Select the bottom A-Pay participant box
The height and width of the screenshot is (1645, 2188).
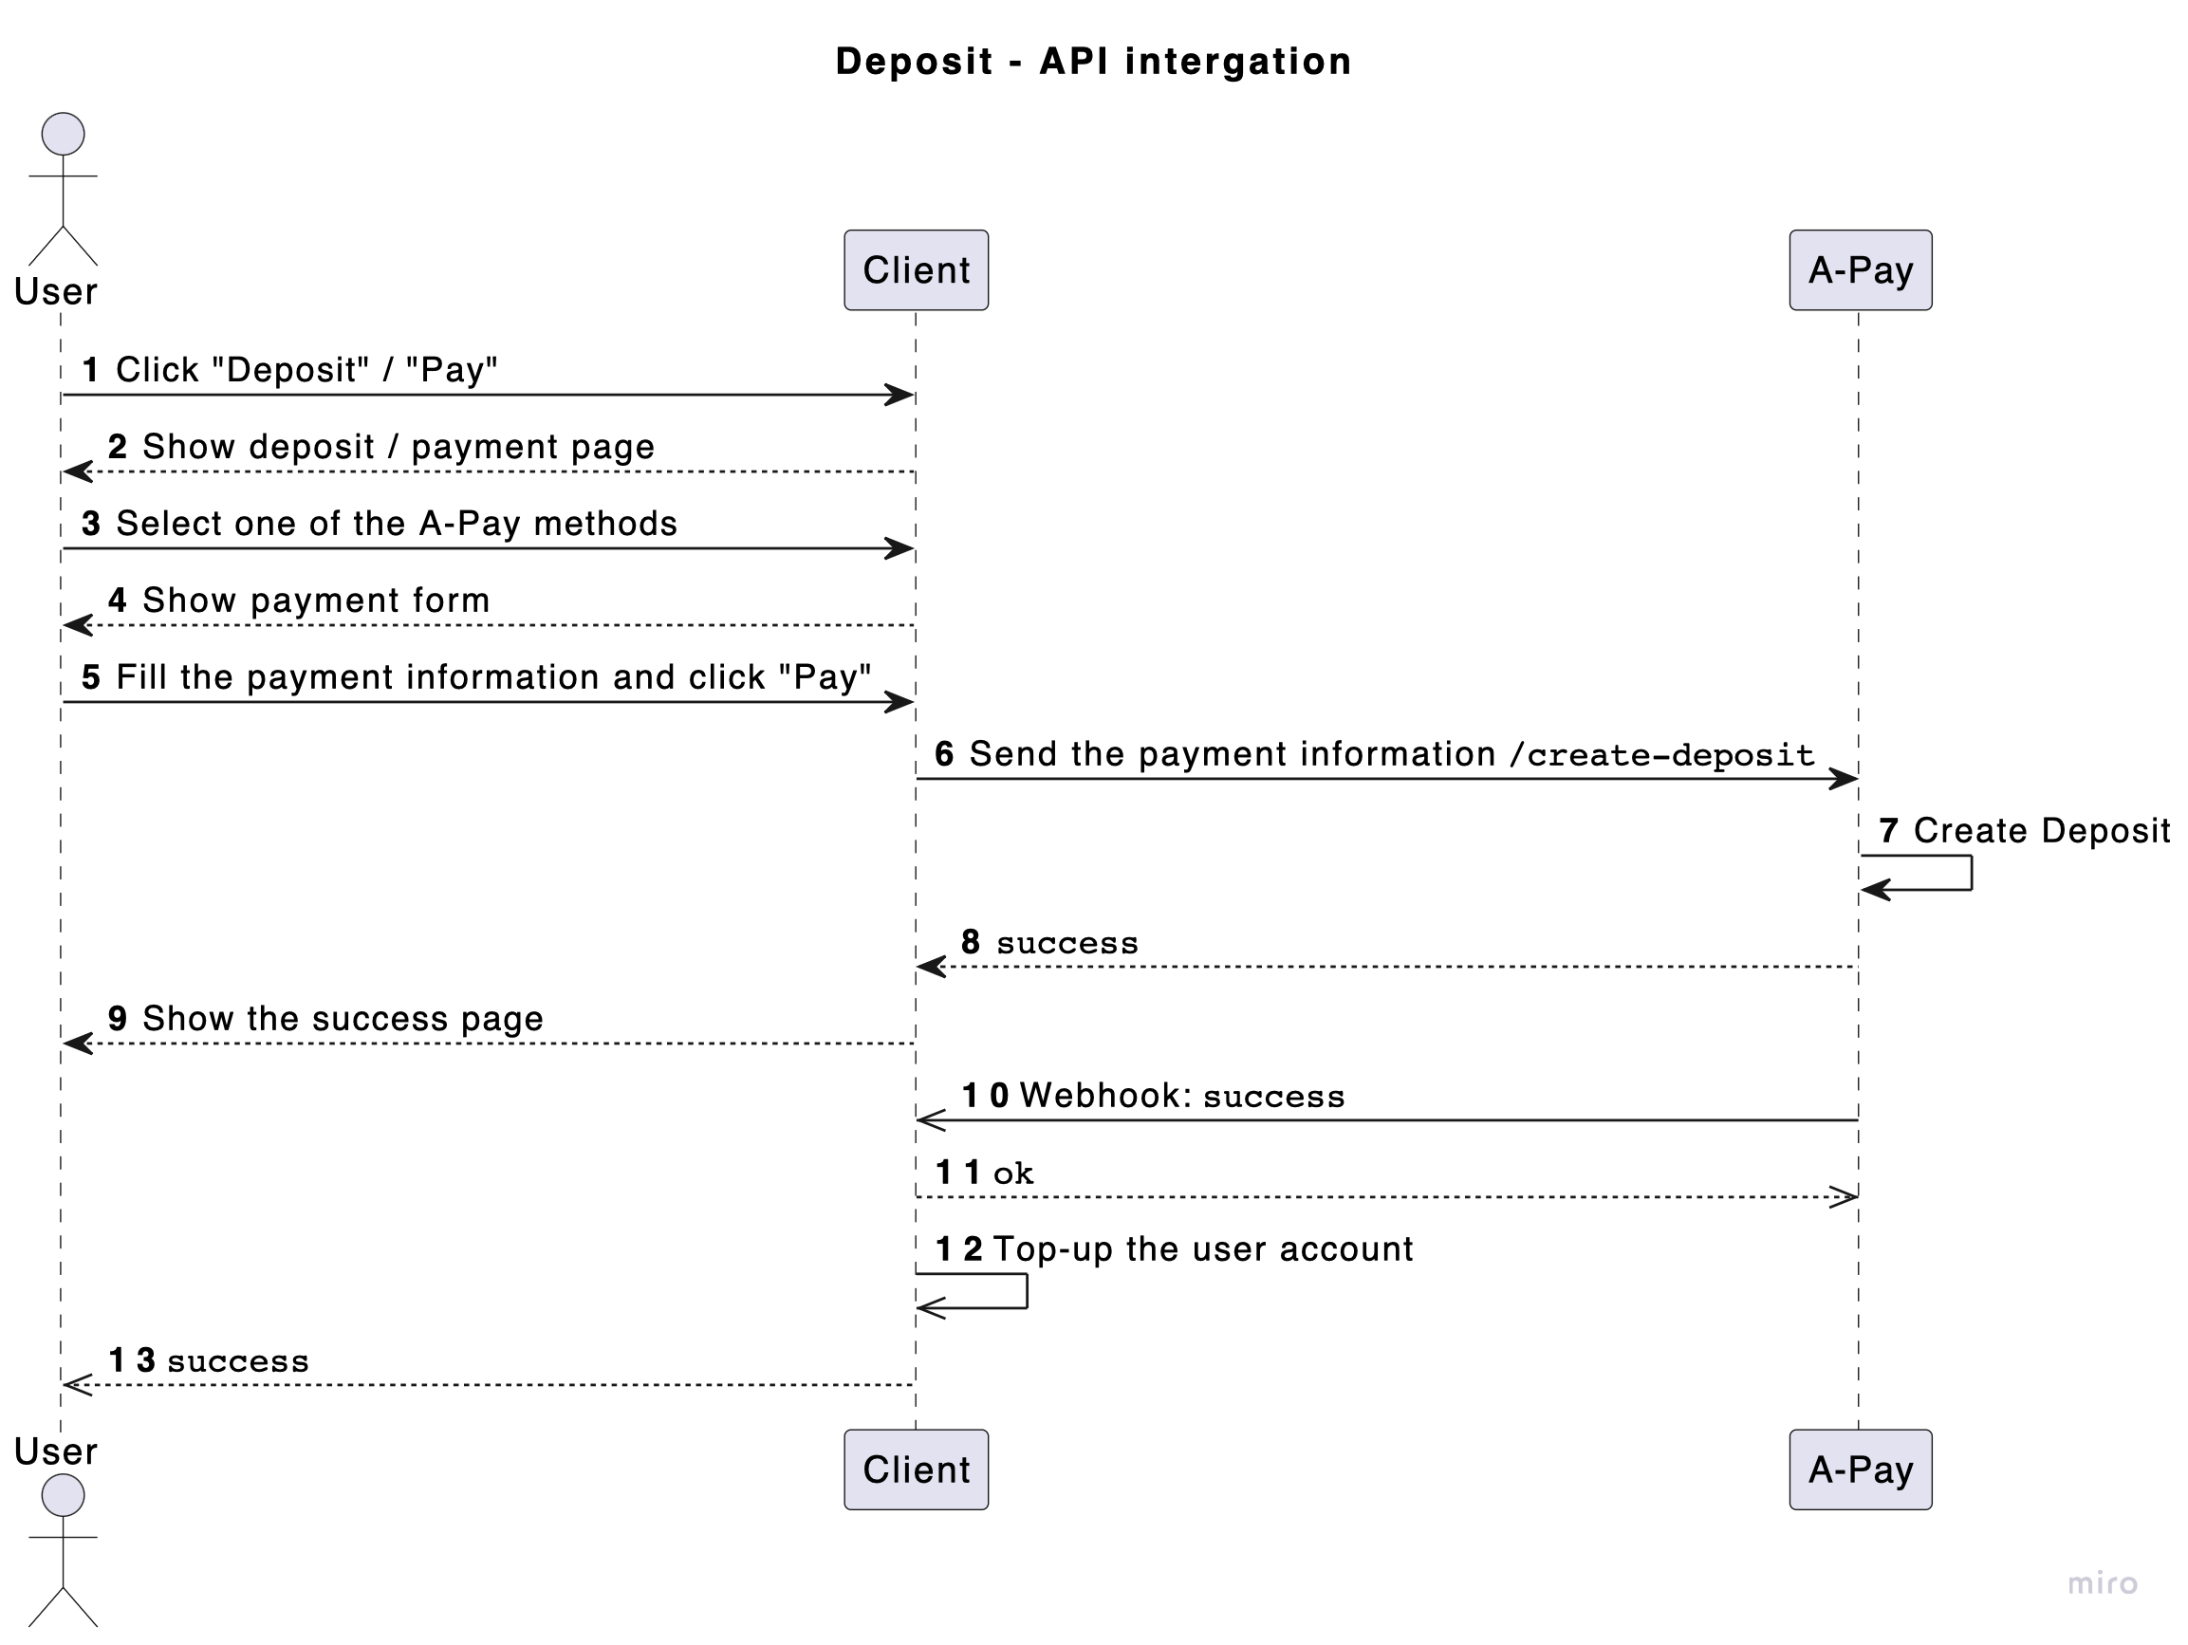coord(1860,1469)
